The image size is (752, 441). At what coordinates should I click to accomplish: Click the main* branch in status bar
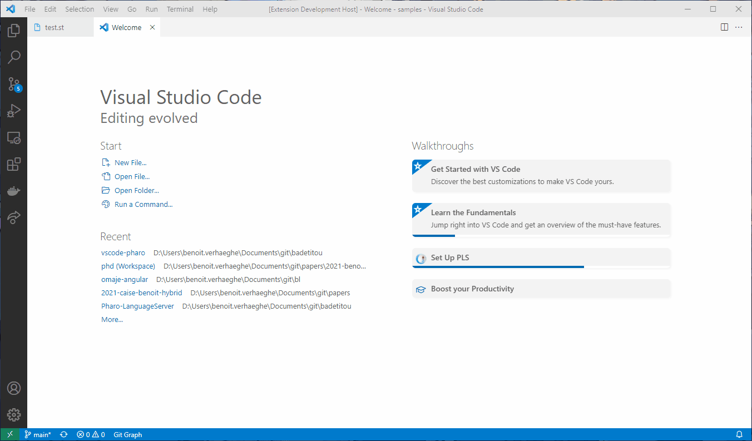[x=38, y=435]
